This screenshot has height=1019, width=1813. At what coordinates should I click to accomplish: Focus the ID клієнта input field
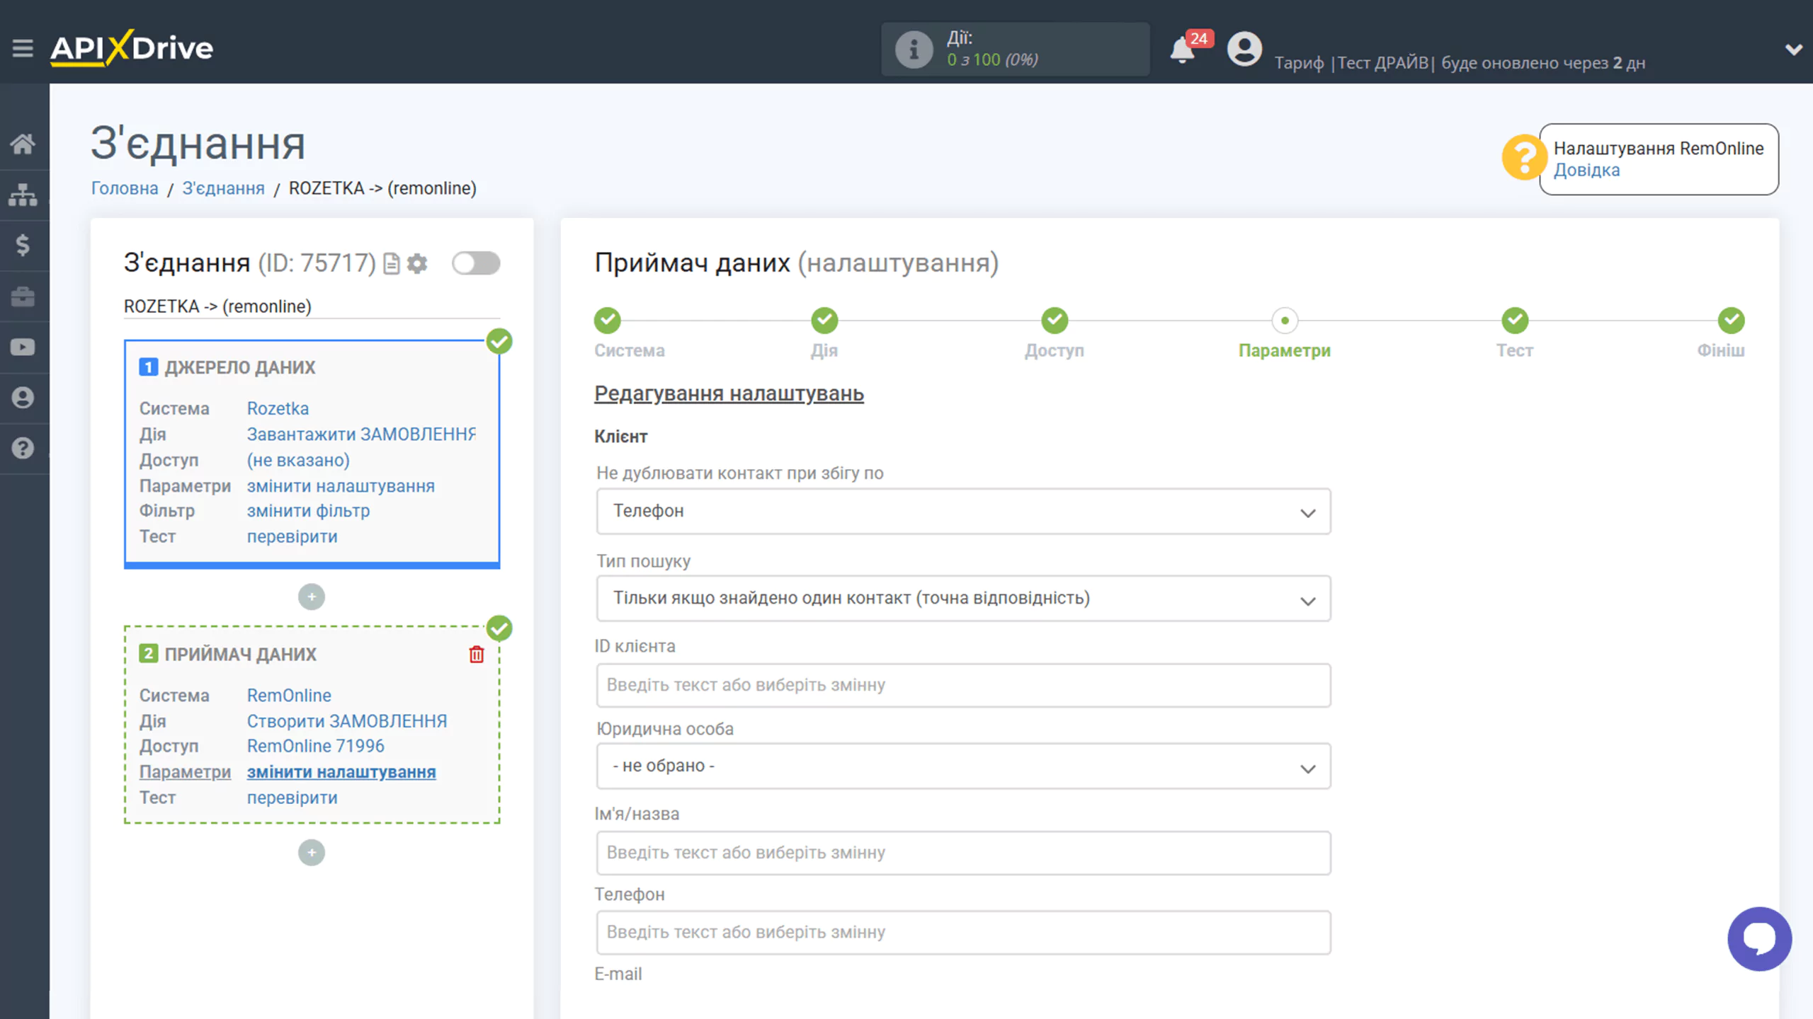pos(963,685)
